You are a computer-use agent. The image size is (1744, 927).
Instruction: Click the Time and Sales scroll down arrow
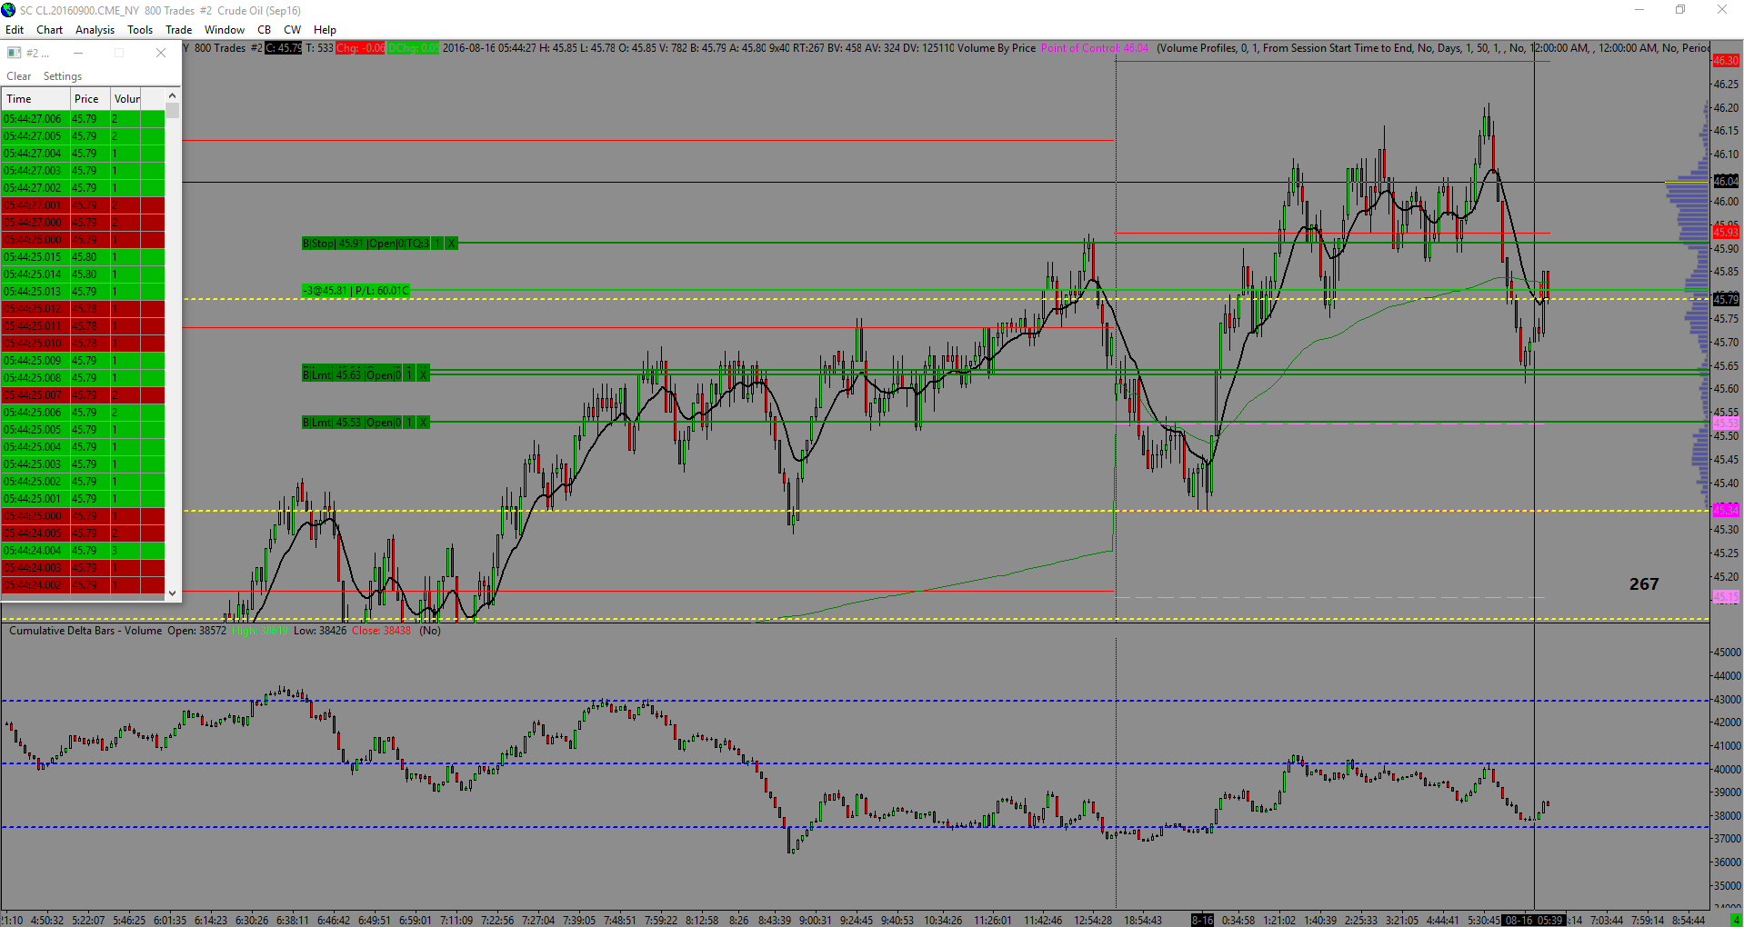(173, 593)
